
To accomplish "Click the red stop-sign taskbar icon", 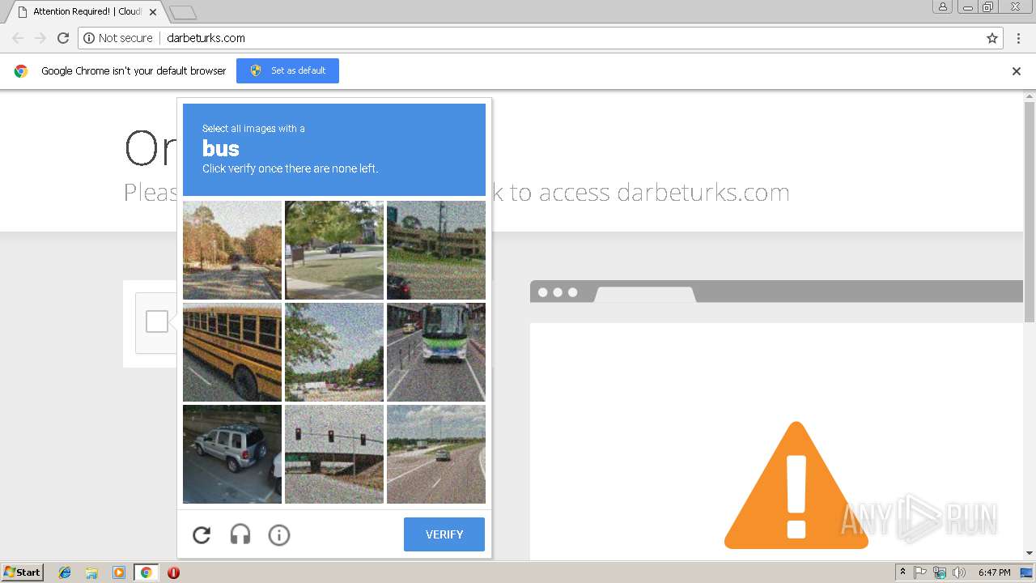I will pyautogui.click(x=173, y=572).
